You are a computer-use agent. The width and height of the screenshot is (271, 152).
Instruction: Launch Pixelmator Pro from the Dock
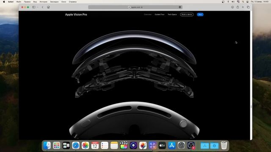(x=143, y=145)
